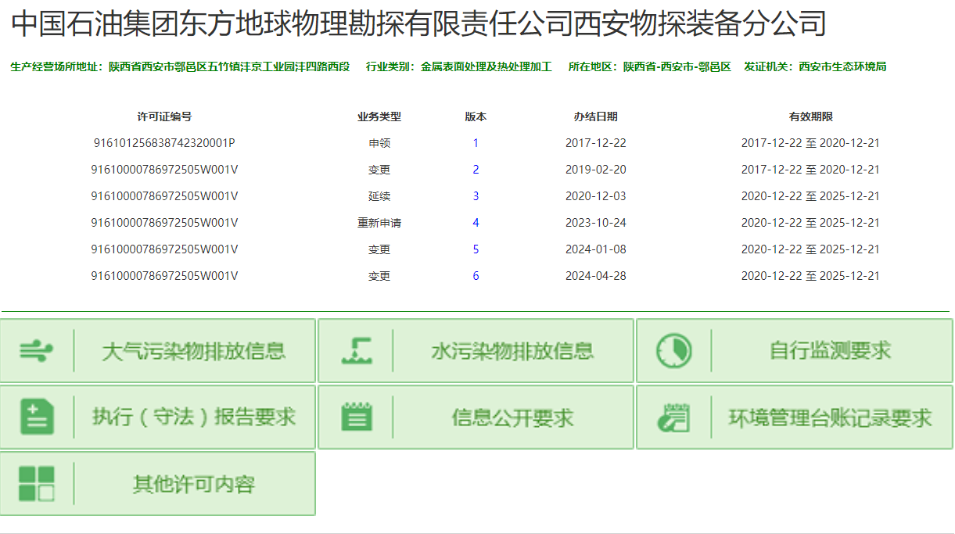Click the self-monitoring clock icon
The width and height of the screenshot is (955, 534).
tap(674, 351)
